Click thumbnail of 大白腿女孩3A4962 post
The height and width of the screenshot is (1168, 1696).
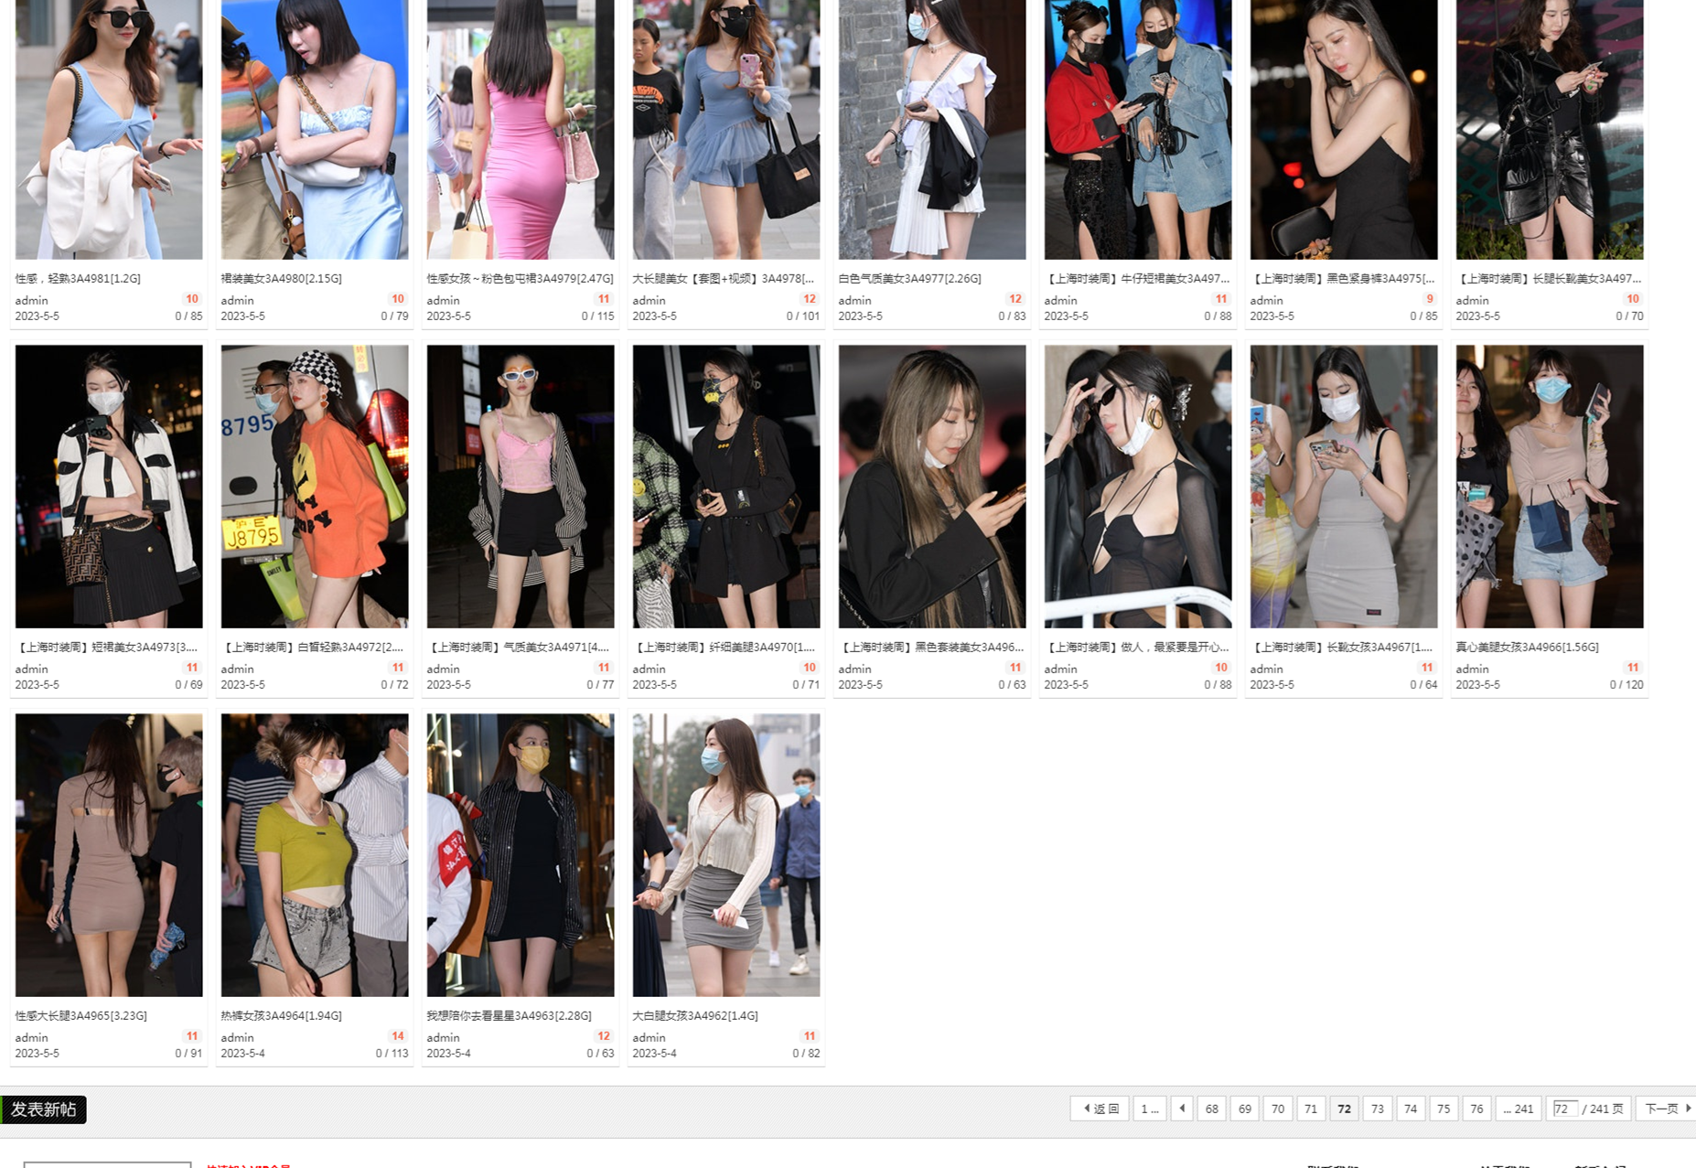point(726,855)
